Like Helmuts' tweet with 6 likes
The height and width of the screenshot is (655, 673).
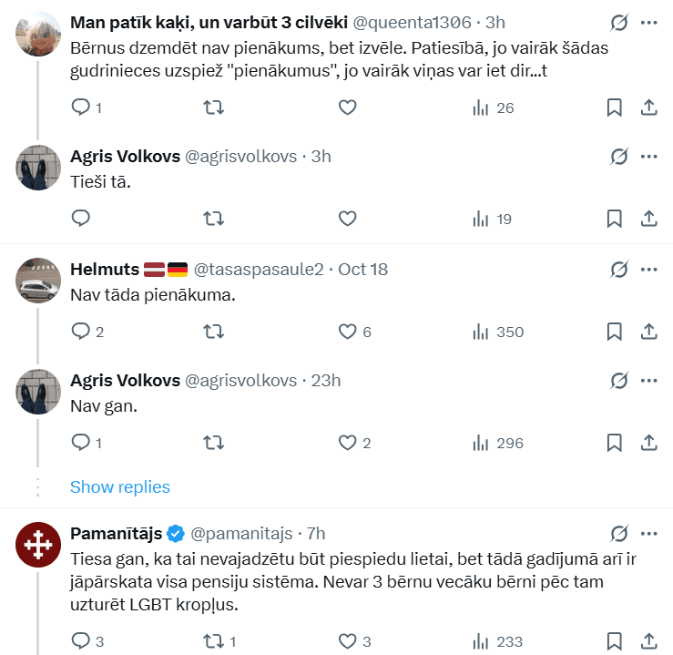pos(347,332)
